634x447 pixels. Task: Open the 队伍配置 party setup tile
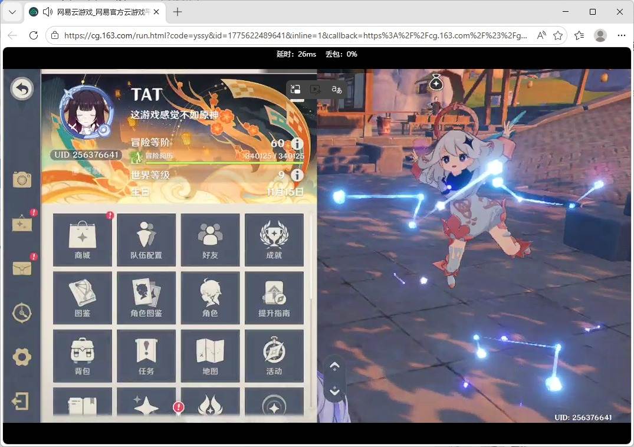pyautogui.click(x=146, y=240)
